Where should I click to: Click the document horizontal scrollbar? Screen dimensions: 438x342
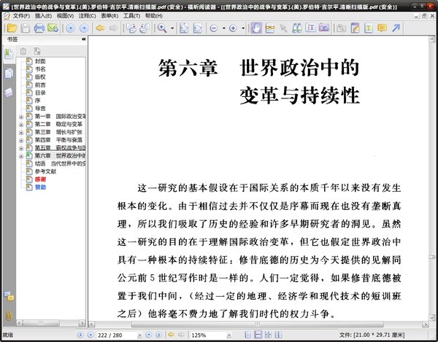257,324
